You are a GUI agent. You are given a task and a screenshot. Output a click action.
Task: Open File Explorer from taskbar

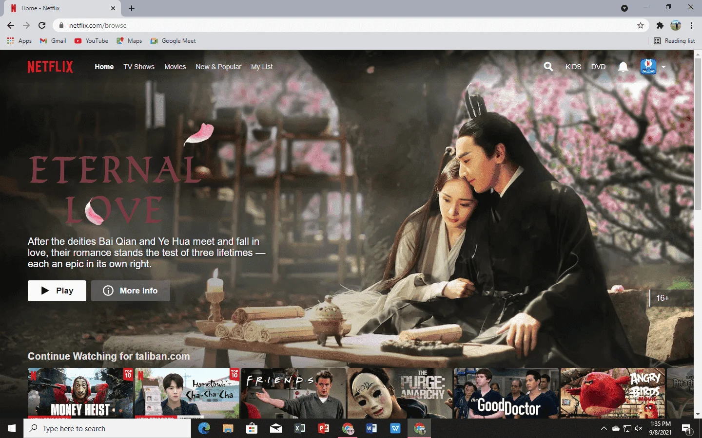[228, 429]
